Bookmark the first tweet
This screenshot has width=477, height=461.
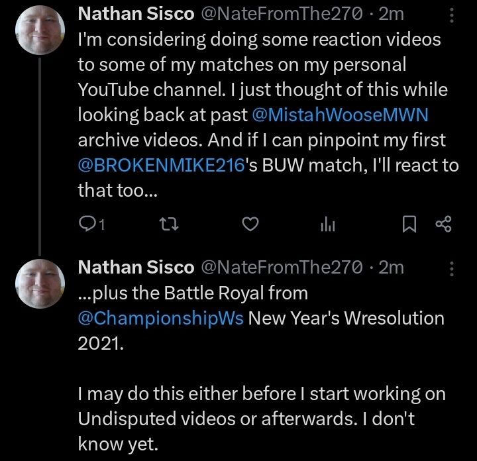[x=409, y=225]
